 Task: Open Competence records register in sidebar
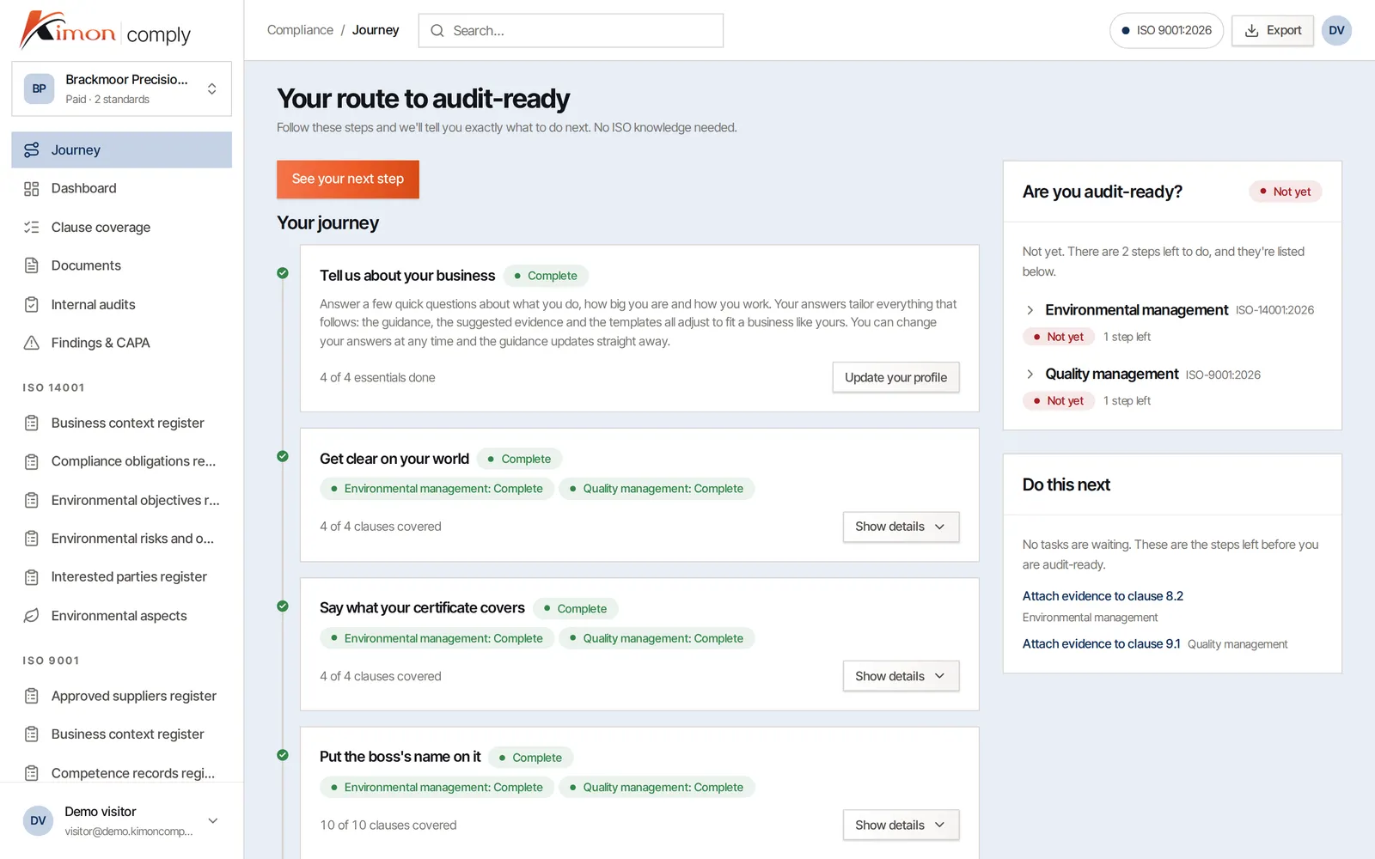[x=121, y=773]
